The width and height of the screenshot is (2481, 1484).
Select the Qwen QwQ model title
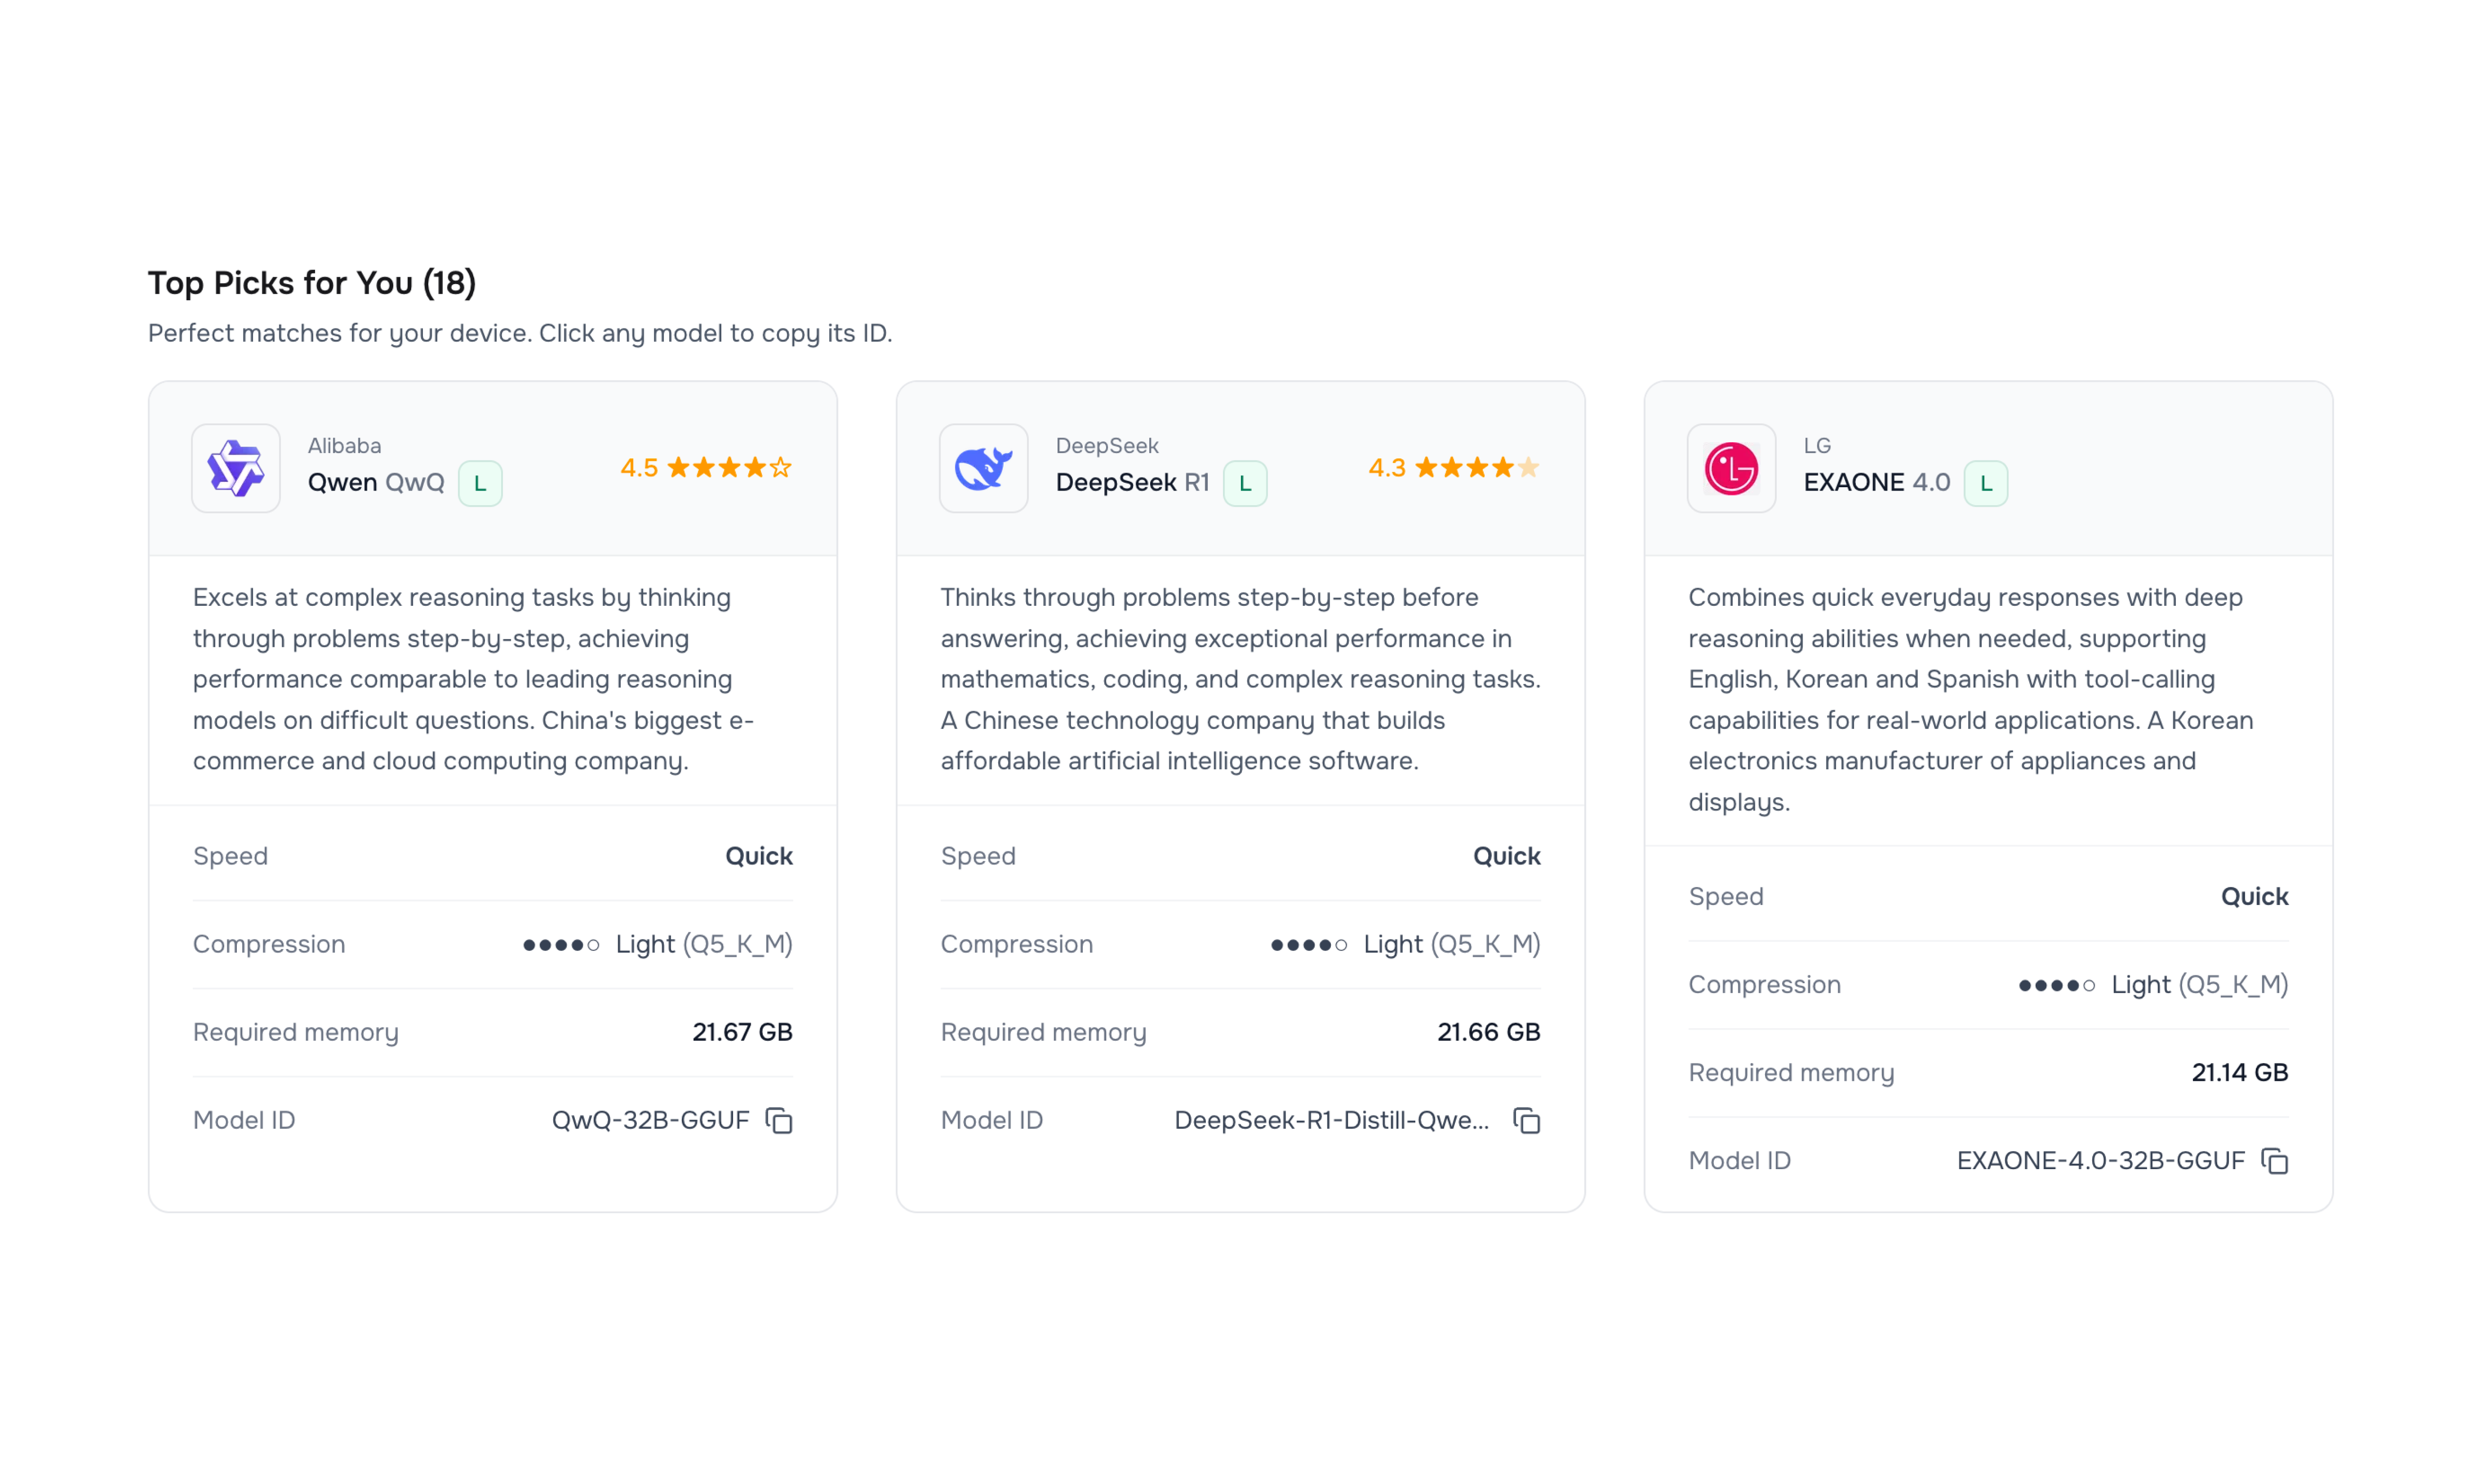pyautogui.click(x=376, y=482)
